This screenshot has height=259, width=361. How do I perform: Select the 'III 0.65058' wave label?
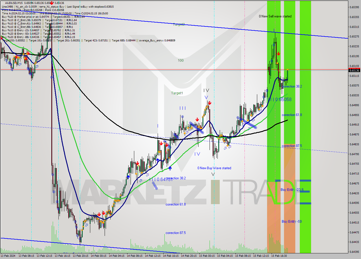pyautogui.click(x=280, y=99)
